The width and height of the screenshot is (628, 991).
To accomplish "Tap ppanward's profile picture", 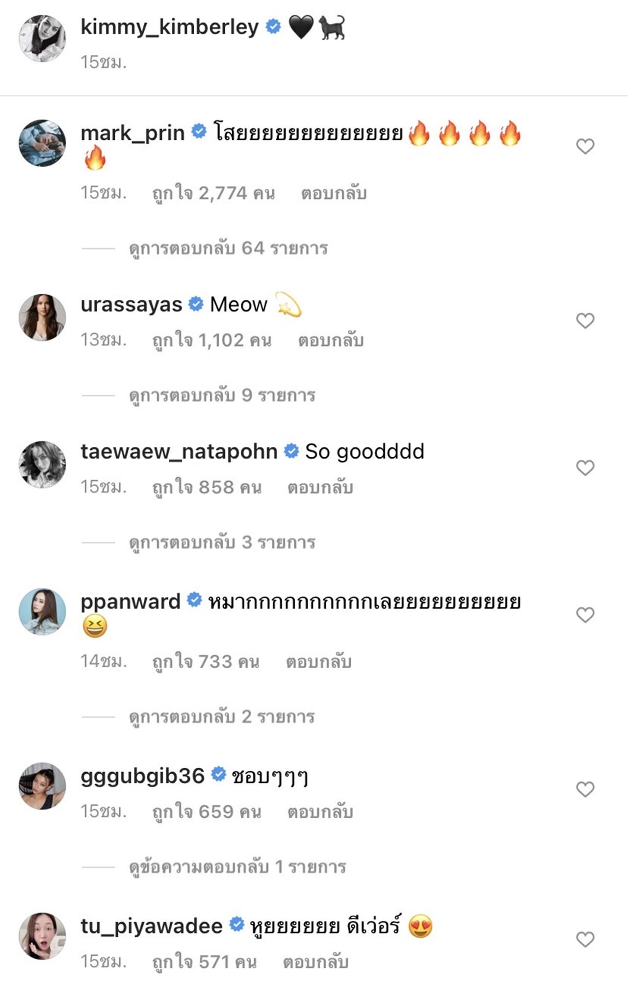I will point(42,611).
